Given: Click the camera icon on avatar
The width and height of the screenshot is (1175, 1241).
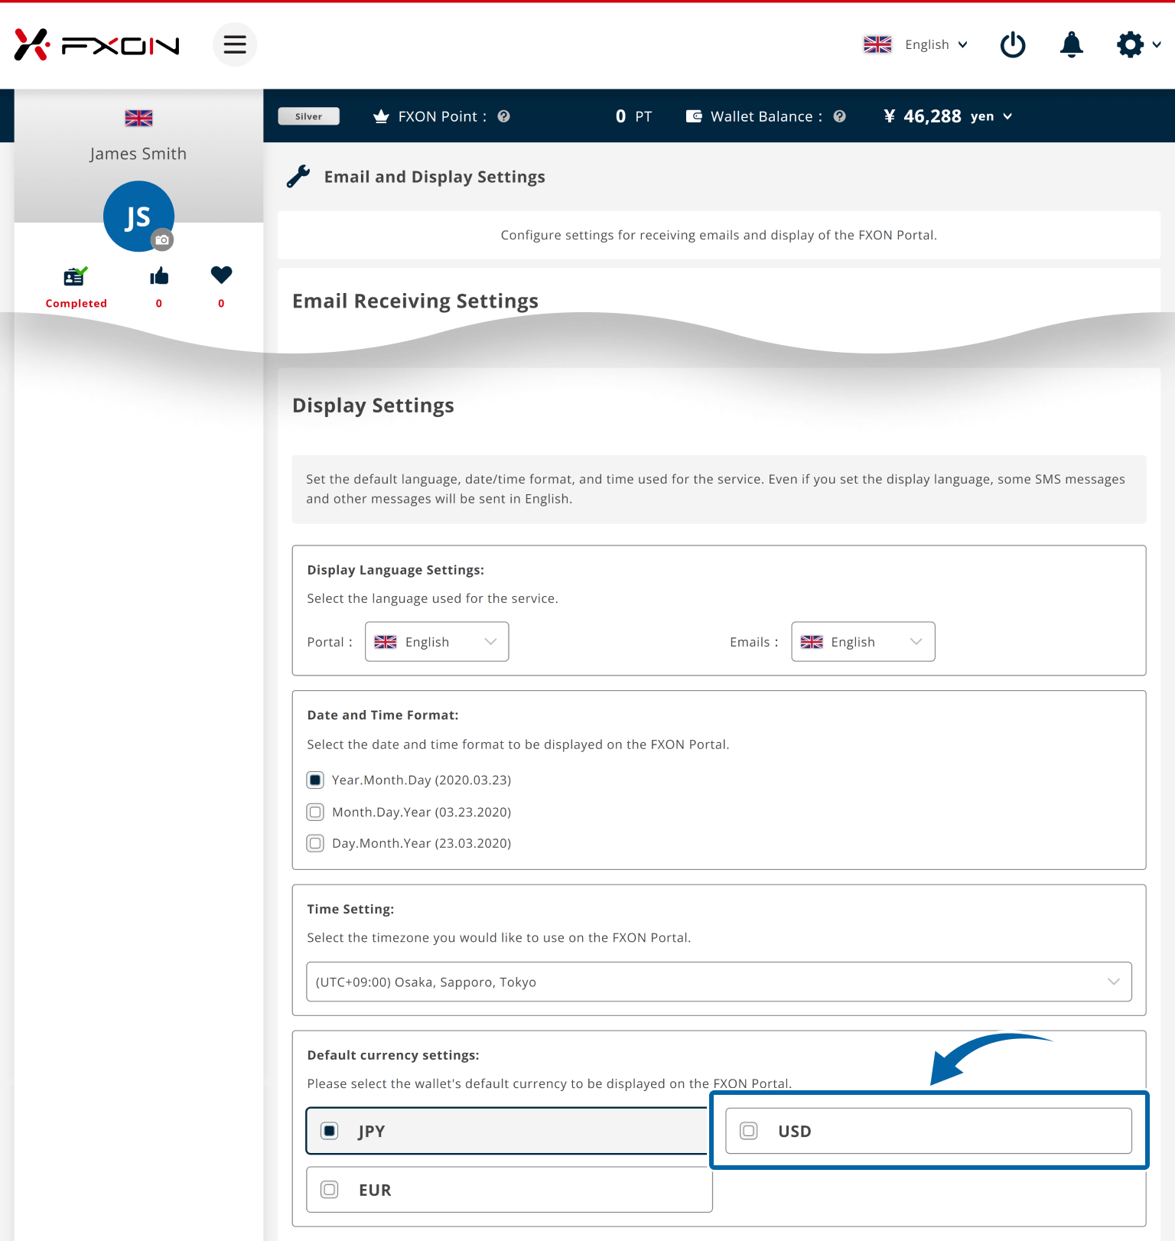Looking at the screenshot, I should click(x=162, y=239).
